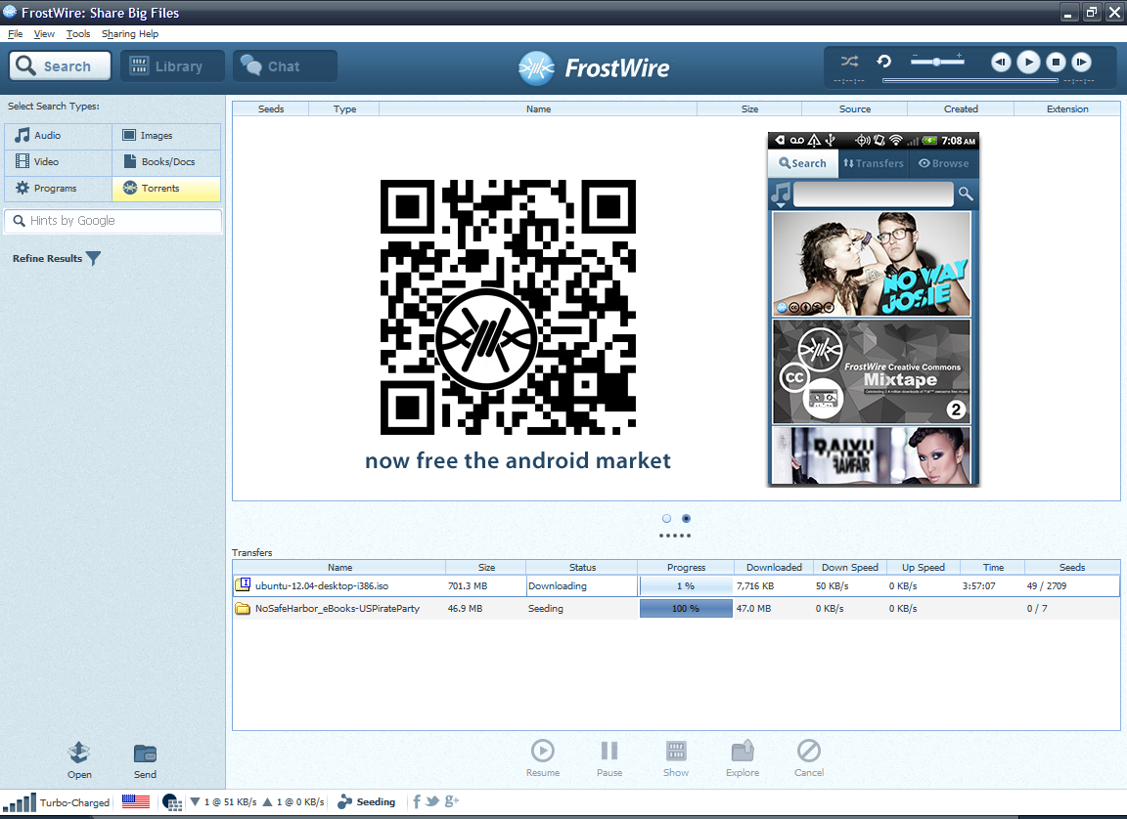Open the Tools menu
Image resolution: width=1127 pixels, height=819 pixels.
pyautogui.click(x=77, y=34)
